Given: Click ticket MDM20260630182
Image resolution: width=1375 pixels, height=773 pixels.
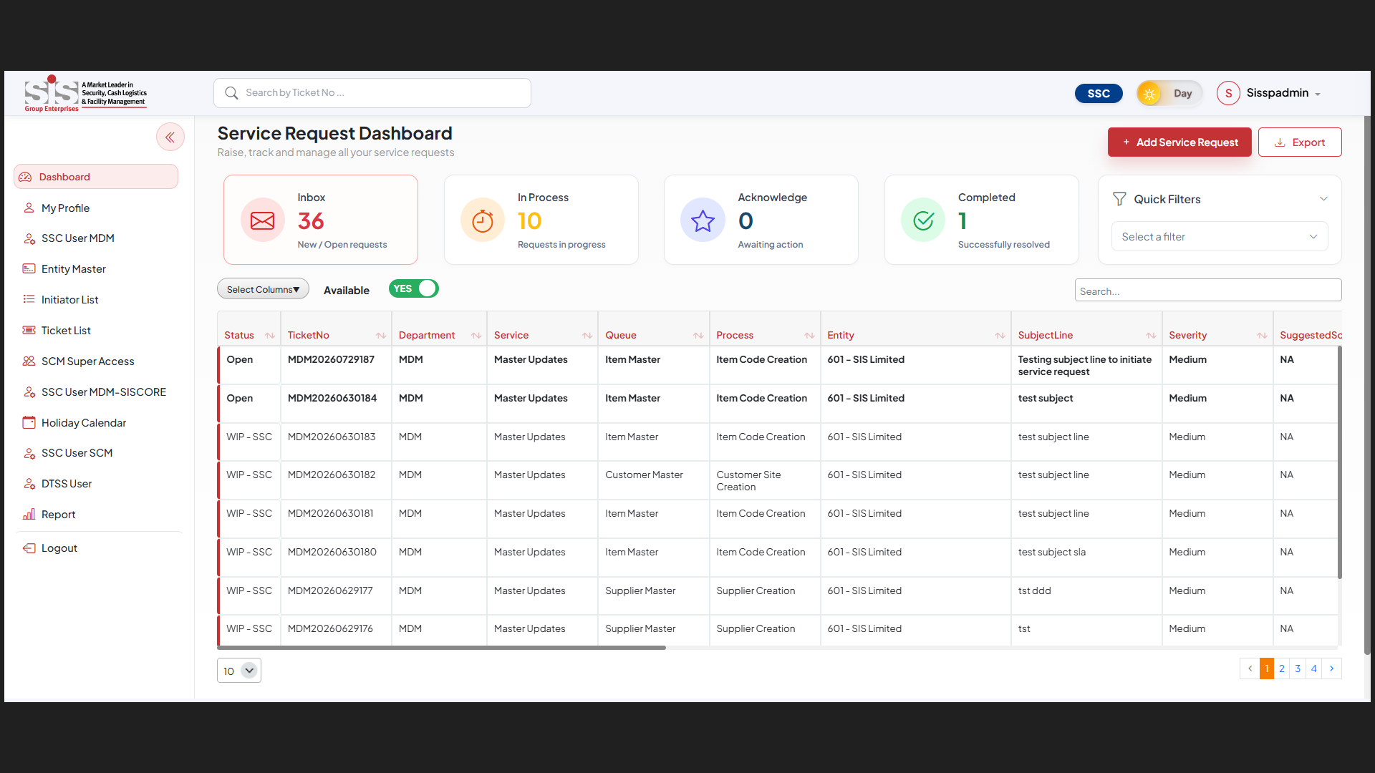Looking at the screenshot, I should (x=332, y=475).
